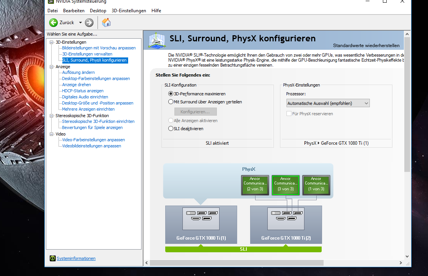Open Video-Farbeinstellungen anpassen

[93, 140]
